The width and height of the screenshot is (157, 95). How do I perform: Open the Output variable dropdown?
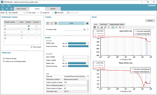click(76, 60)
